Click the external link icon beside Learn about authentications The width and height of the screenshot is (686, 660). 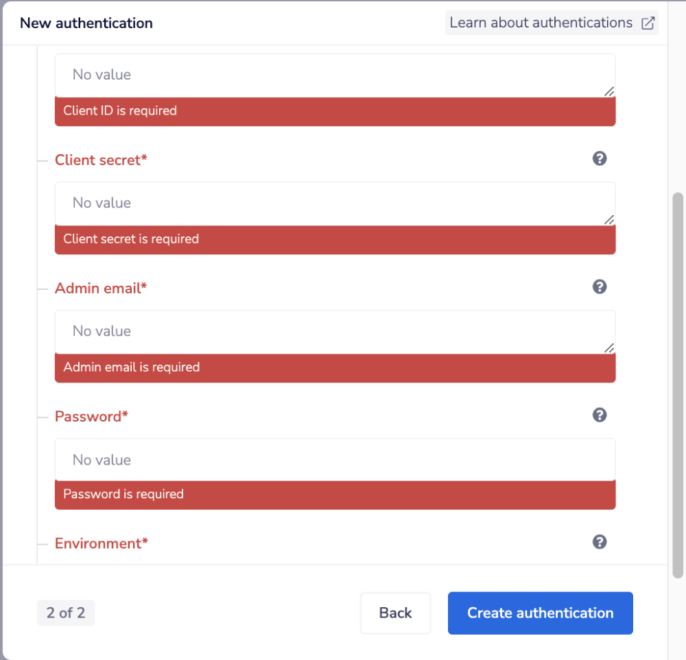pos(648,23)
